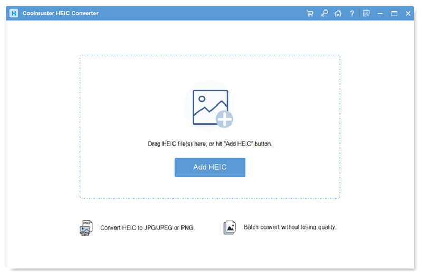Open the feedback notes icon
The height and width of the screenshot is (276, 422).
pos(366,13)
